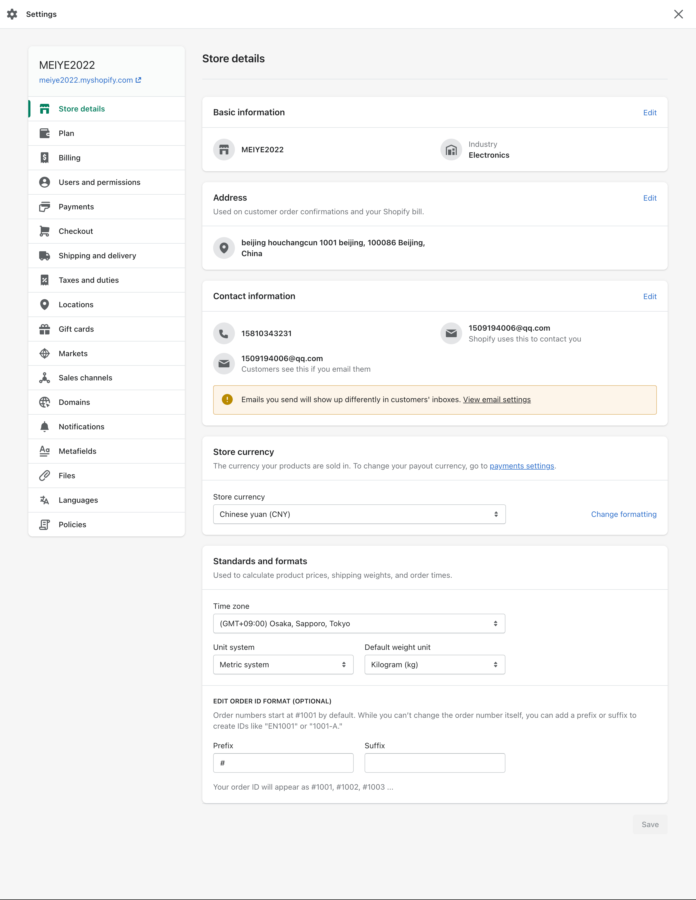Click the Settings gear icon in header
The image size is (696, 900).
click(x=12, y=14)
